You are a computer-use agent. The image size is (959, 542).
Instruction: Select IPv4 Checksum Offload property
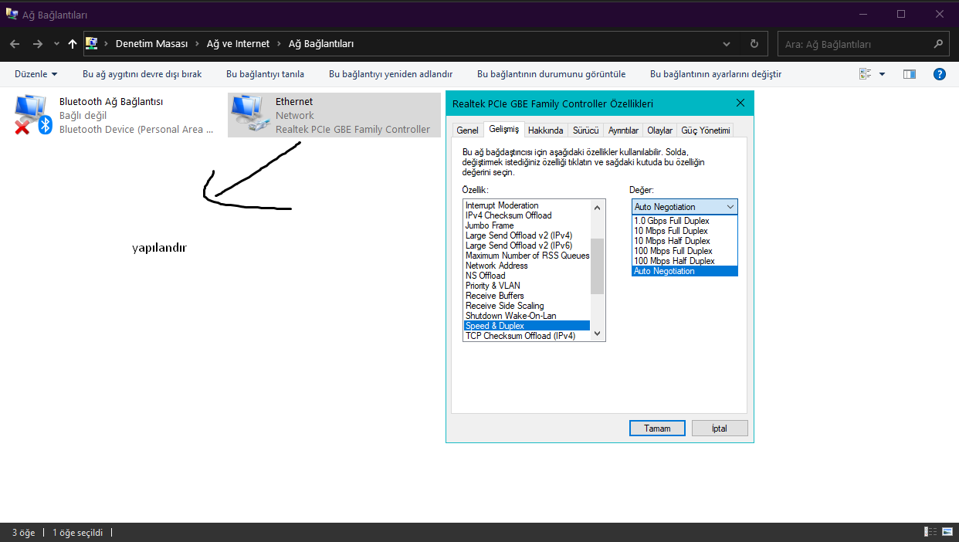pos(527,215)
